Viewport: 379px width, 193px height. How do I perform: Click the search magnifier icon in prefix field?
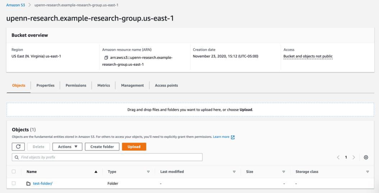click(17, 157)
